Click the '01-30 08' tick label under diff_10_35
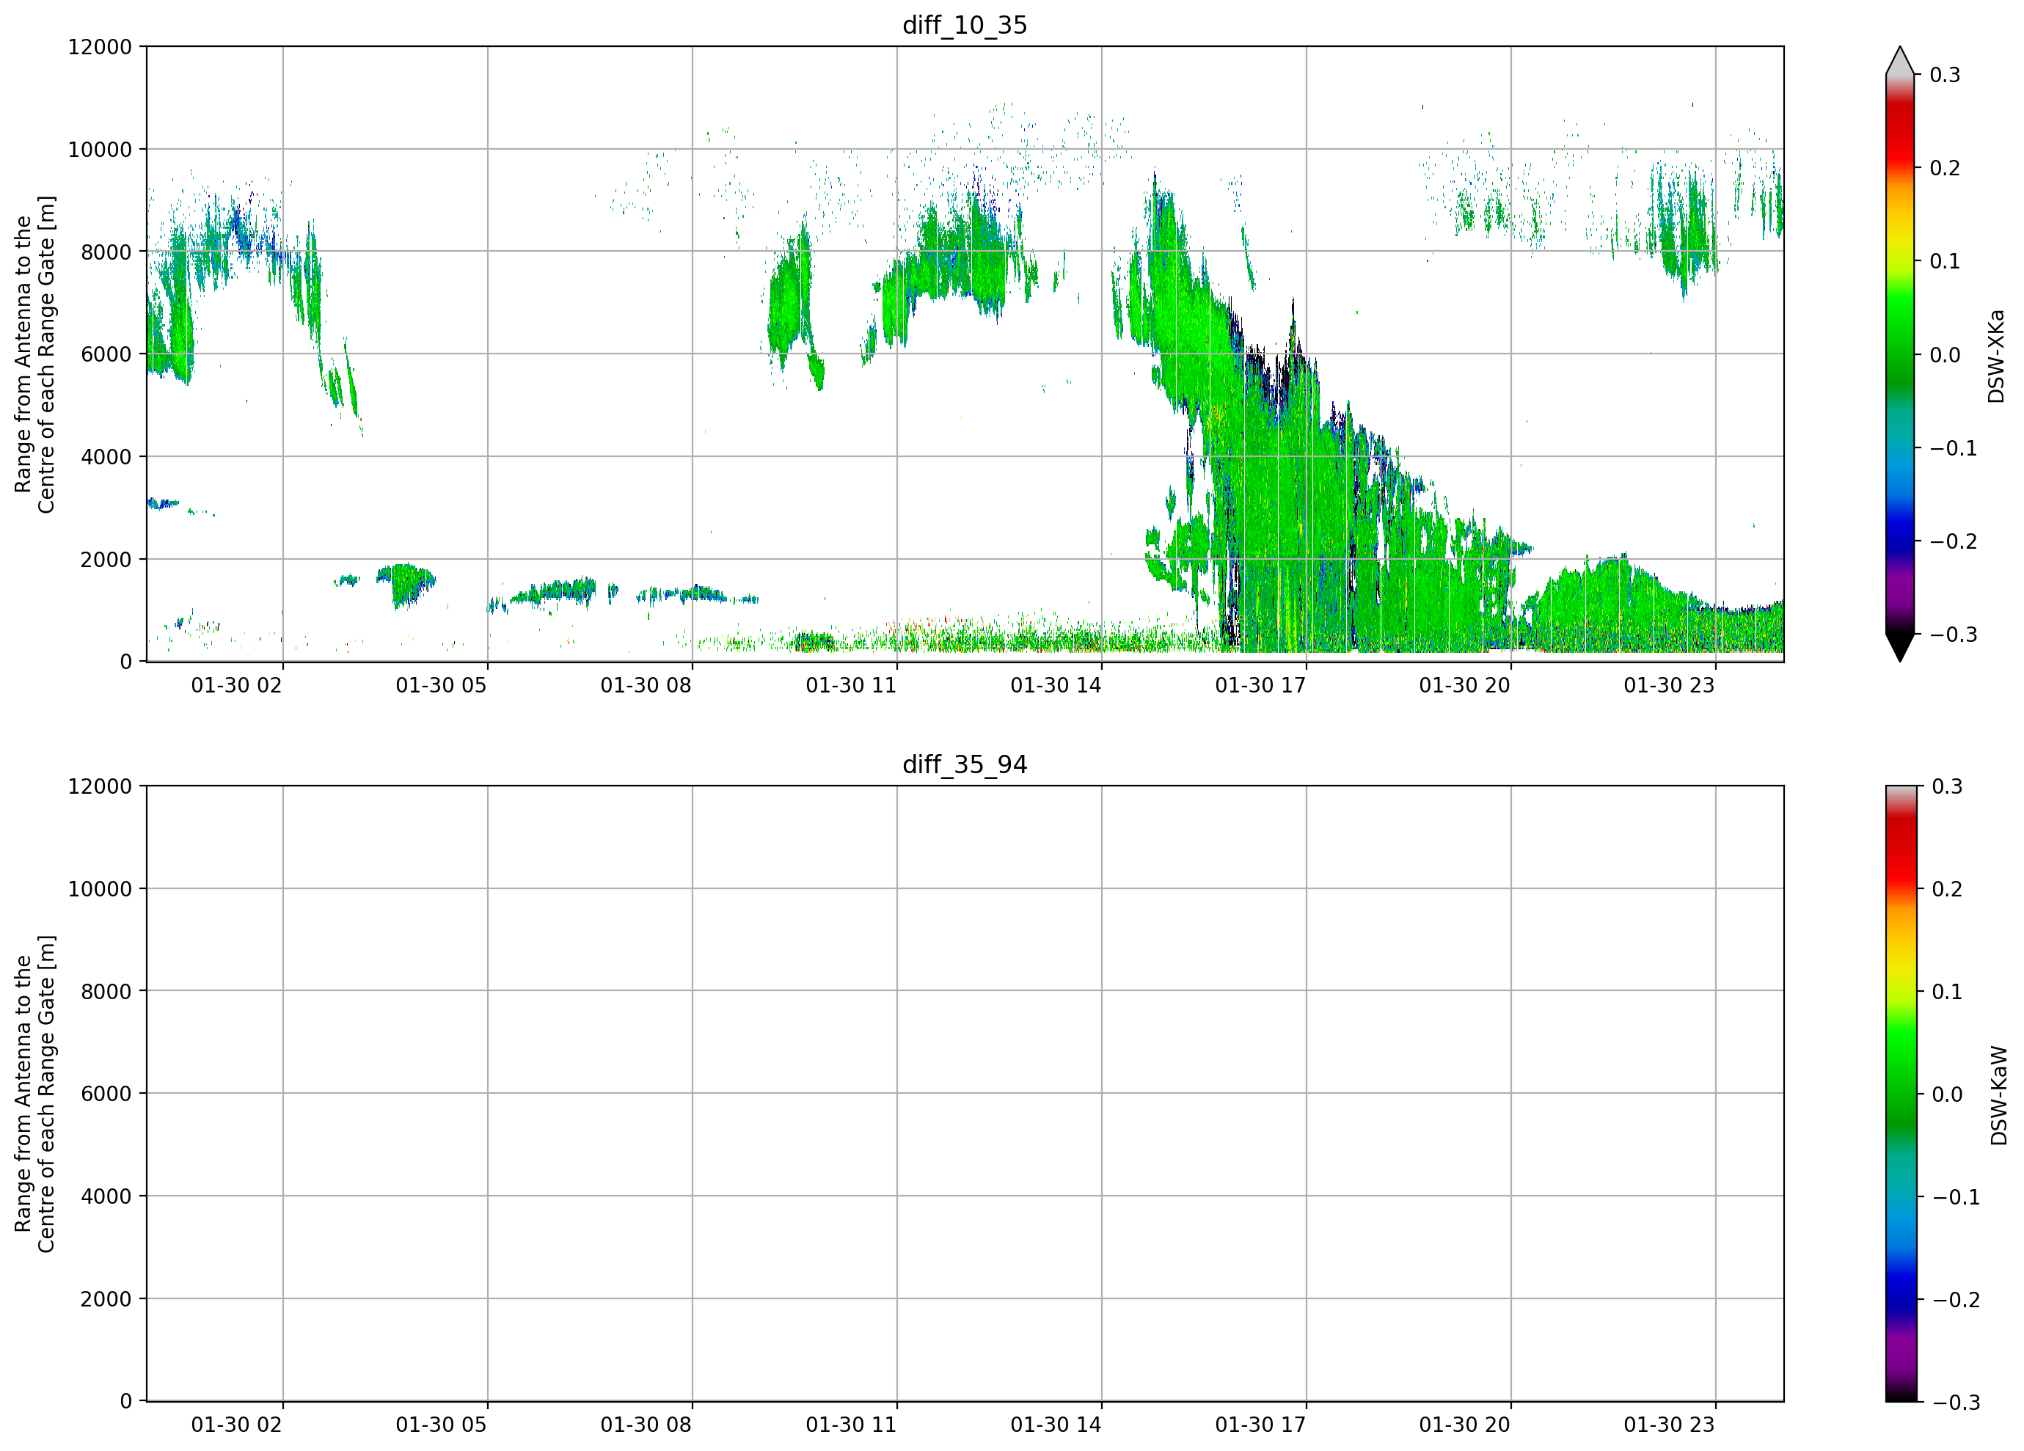2024x1451 pixels. tap(646, 685)
